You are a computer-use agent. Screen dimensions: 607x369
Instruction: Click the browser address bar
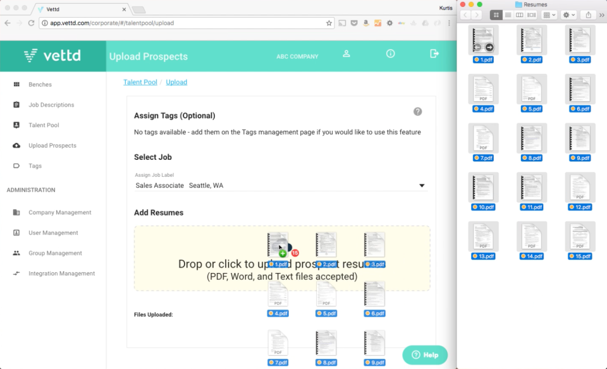point(186,23)
